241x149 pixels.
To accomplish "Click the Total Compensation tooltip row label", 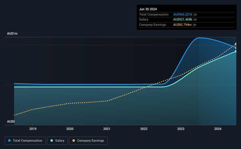I will (154, 14).
